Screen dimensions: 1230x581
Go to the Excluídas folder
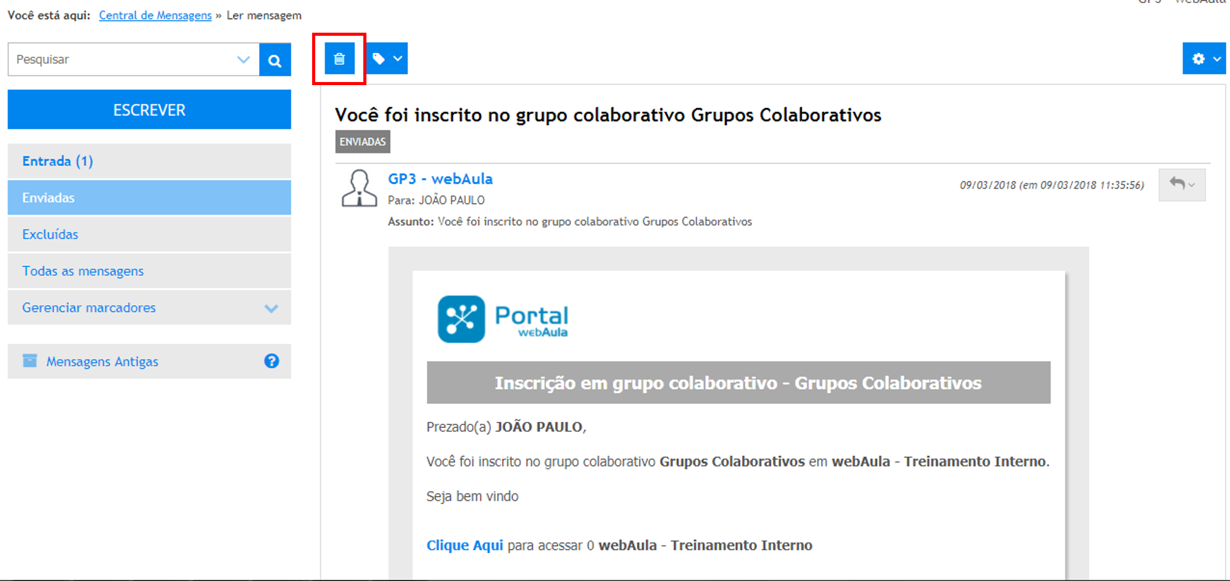tap(51, 234)
